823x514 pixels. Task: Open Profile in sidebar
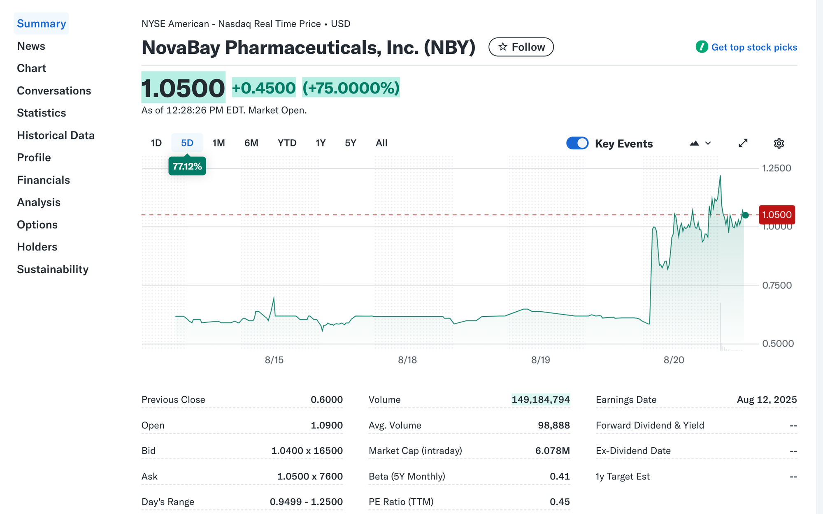point(34,157)
